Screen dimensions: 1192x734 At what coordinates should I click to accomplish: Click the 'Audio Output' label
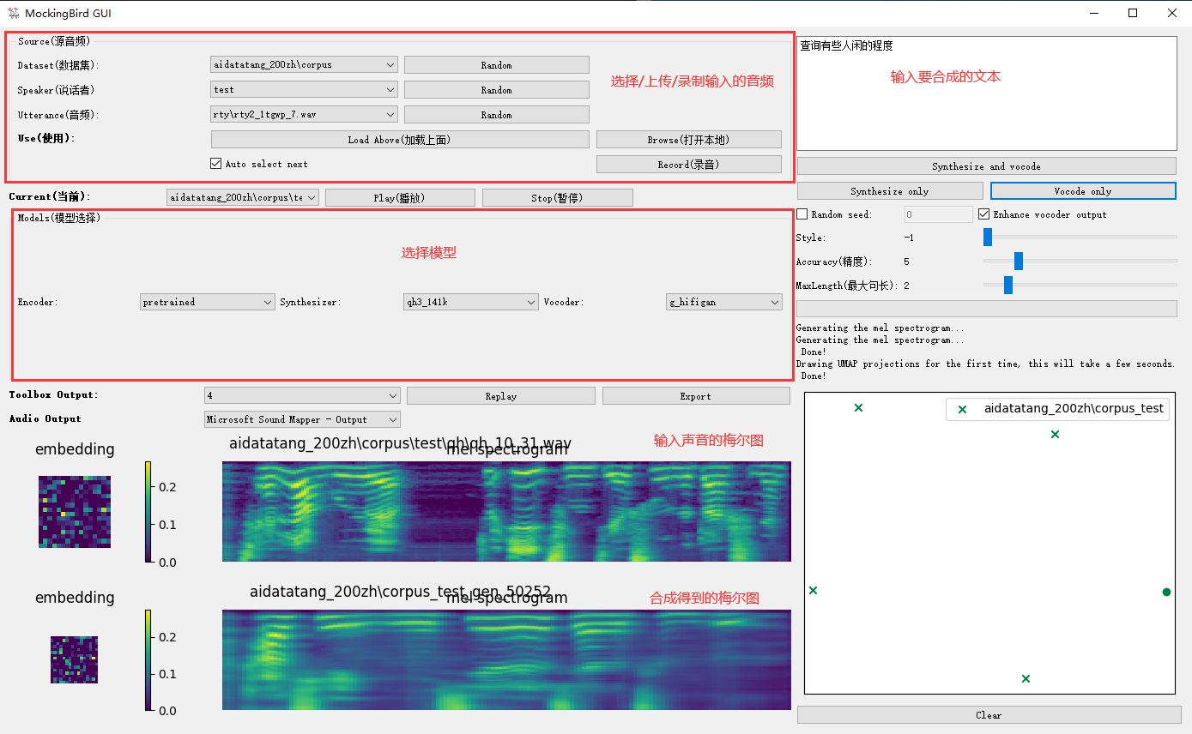[45, 419]
